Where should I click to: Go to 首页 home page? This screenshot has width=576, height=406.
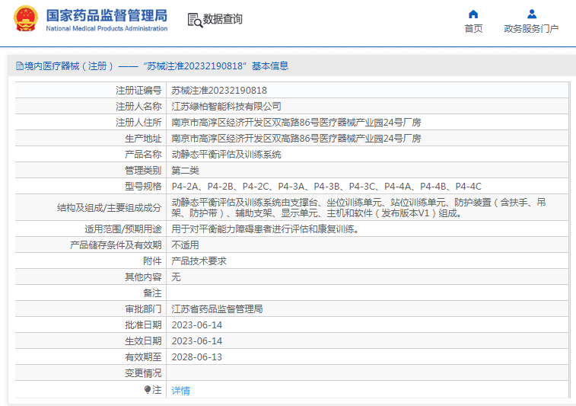pos(473,29)
